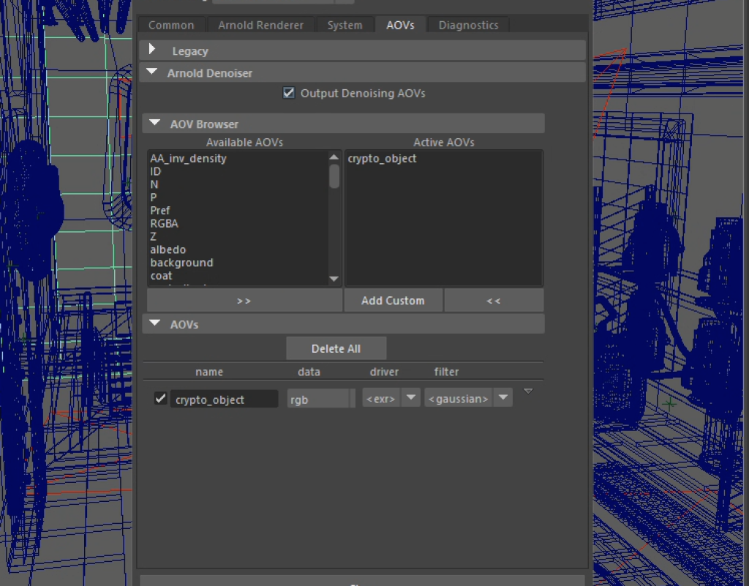This screenshot has height=586, width=749.
Task: Toggle Output Denoising AOVs checkbox
Action: 289,93
